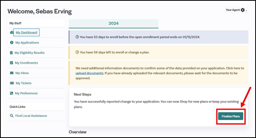Viewport: 256px width, 138px height.
Task: Click the My Enrollments checkmark icon
Action: pyautogui.click(x=11, y=63)
